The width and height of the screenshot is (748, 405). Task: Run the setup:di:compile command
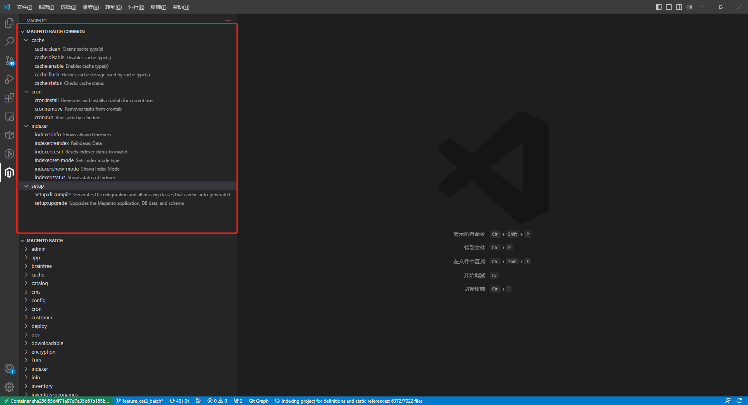tap(127, 194)
